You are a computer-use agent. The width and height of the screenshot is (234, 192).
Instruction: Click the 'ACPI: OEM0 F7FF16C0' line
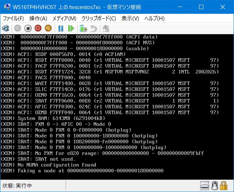coord(110,95)
